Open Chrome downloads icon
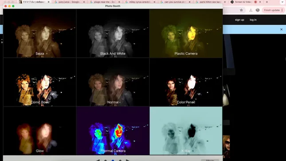The image size is (286, 161). pyautogui.click(x=251, y=10)
